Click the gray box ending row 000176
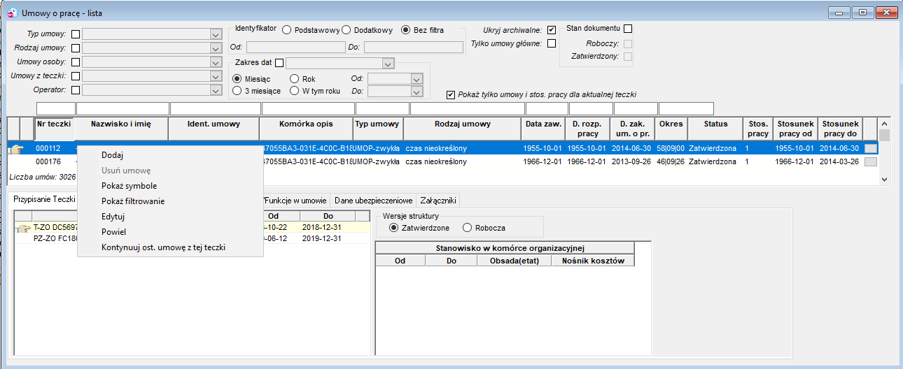The image size is (903, 369). pos(870,161)
